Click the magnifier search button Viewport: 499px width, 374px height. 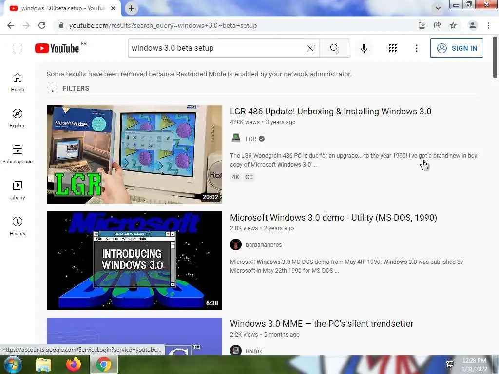334,48
